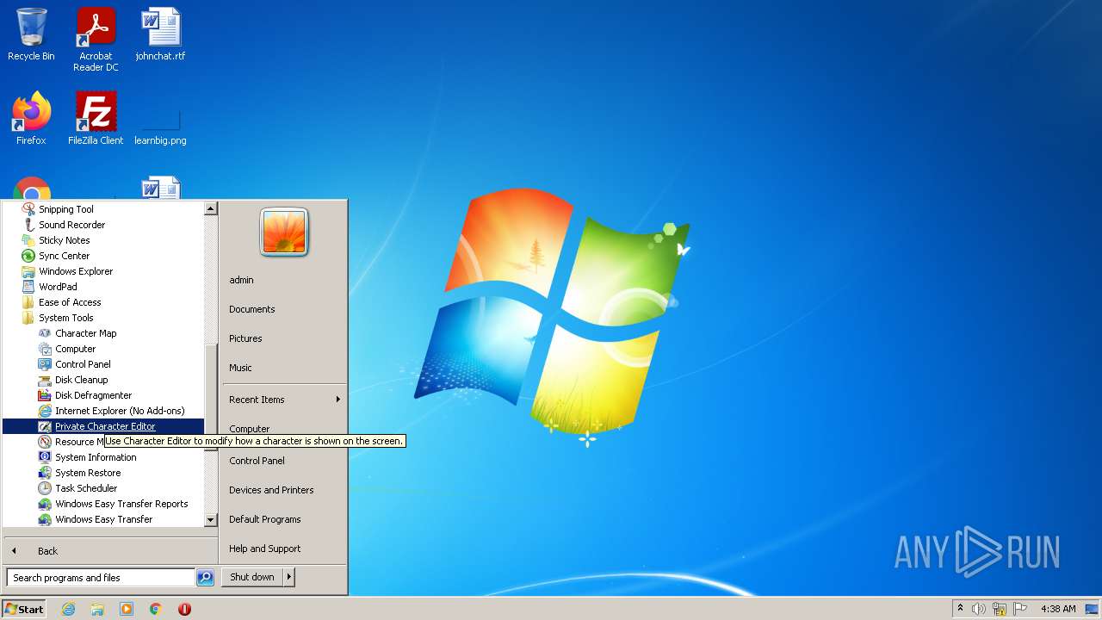Launch Windows Easy Transfer
The image size is (1102, 620).
pyautogui.click(x=103, y=519)
